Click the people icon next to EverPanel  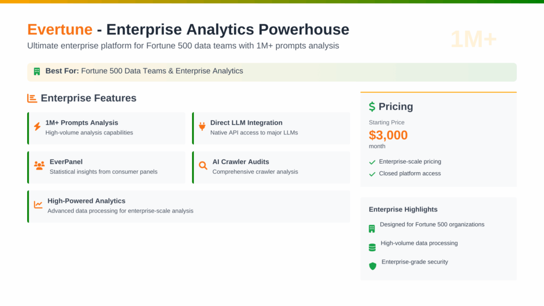point(39,166)
